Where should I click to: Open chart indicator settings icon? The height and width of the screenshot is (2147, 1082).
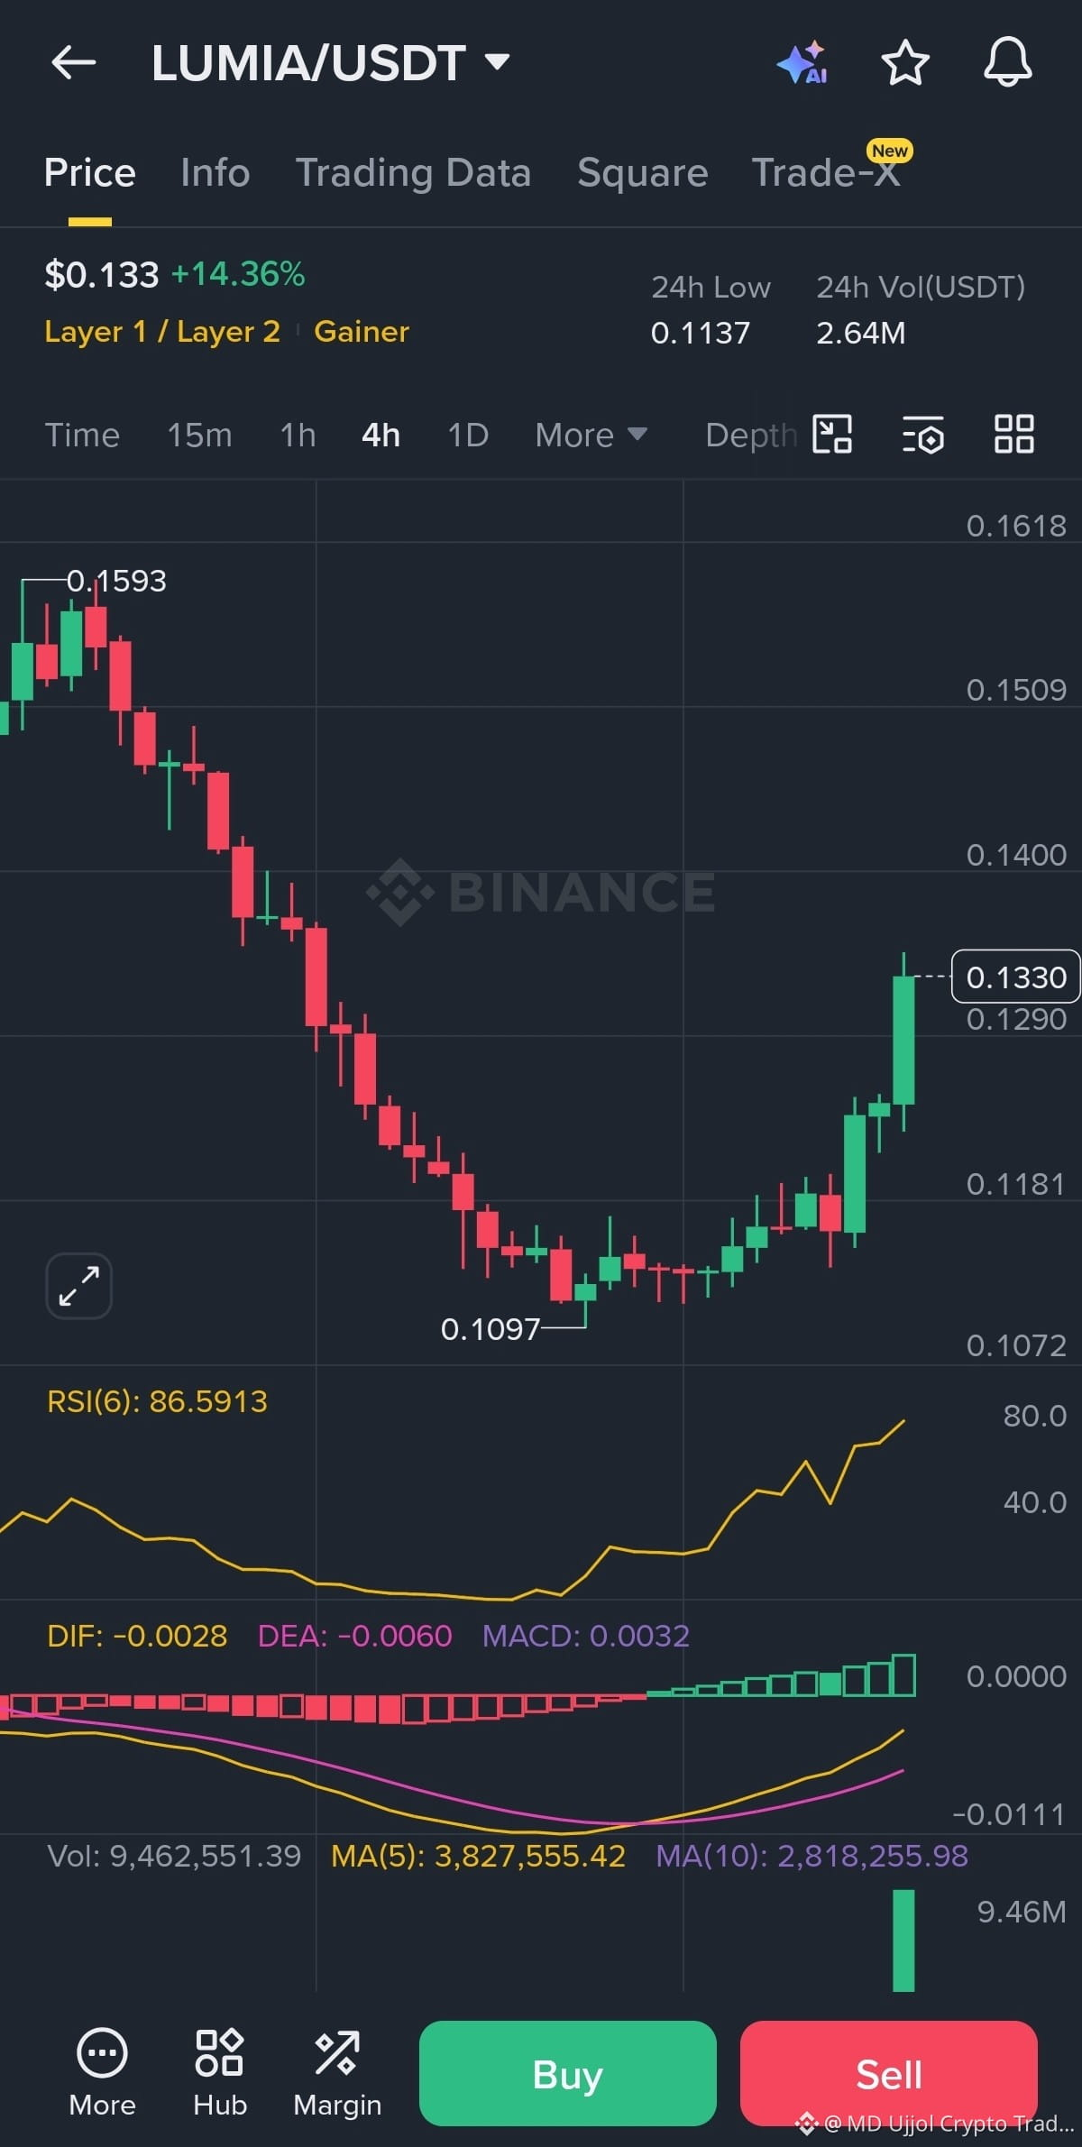(x=923, y=435)
